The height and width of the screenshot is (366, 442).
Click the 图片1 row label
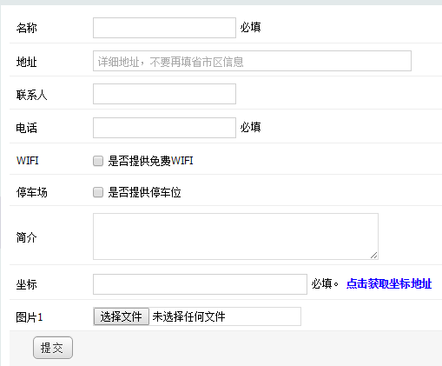coord(30,317)
